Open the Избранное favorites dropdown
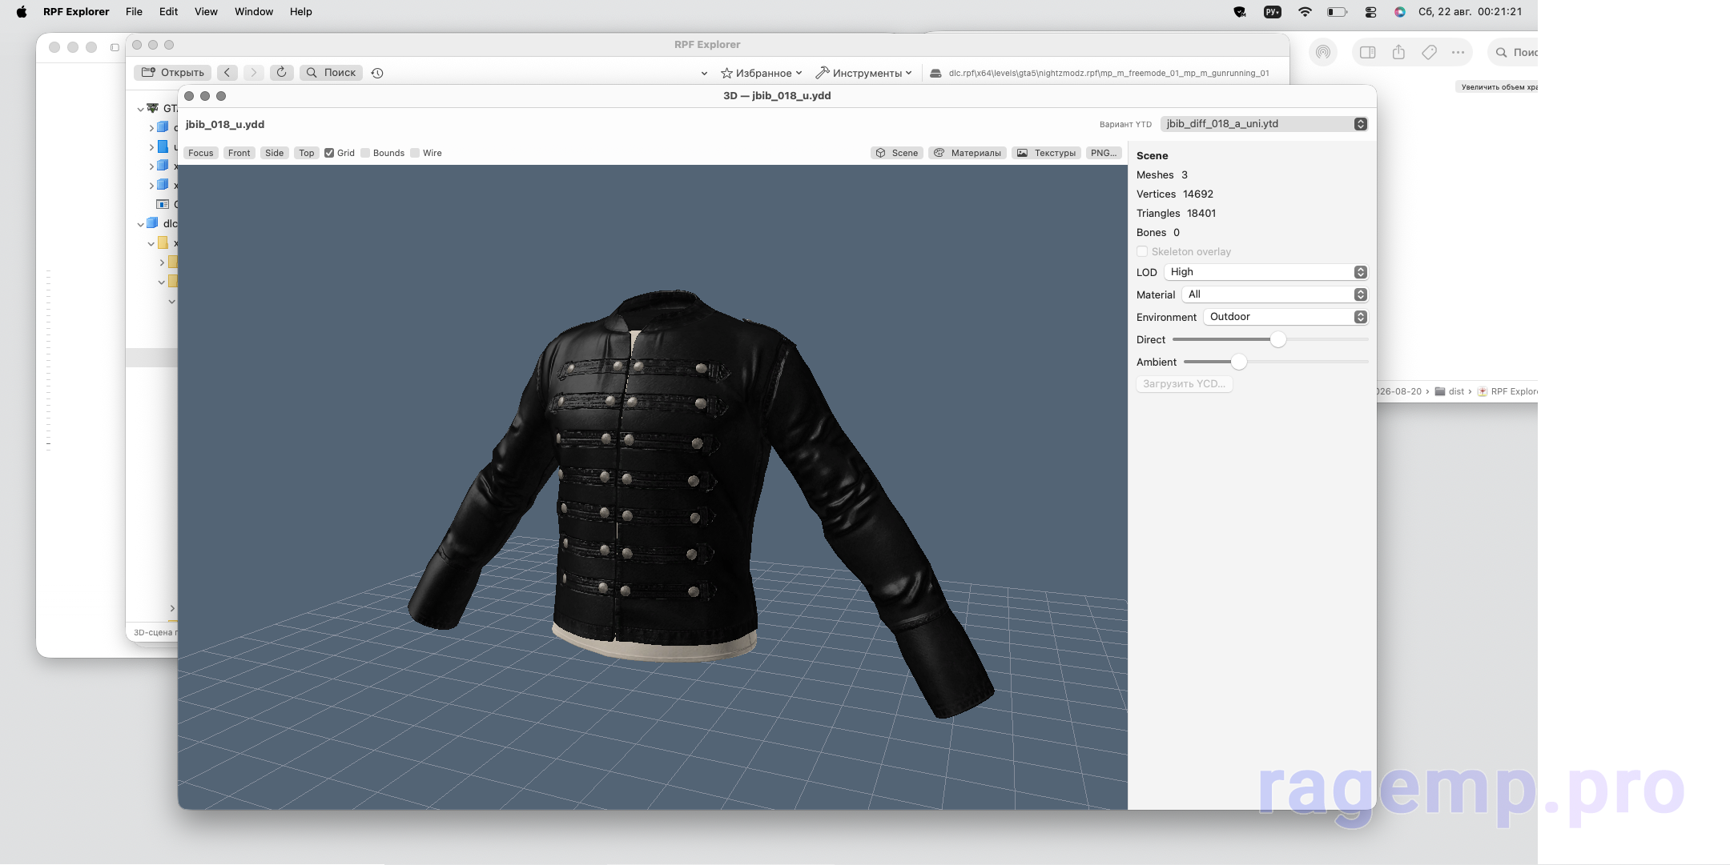This screenshot has width=1730, height=865. tap(761, 73)
